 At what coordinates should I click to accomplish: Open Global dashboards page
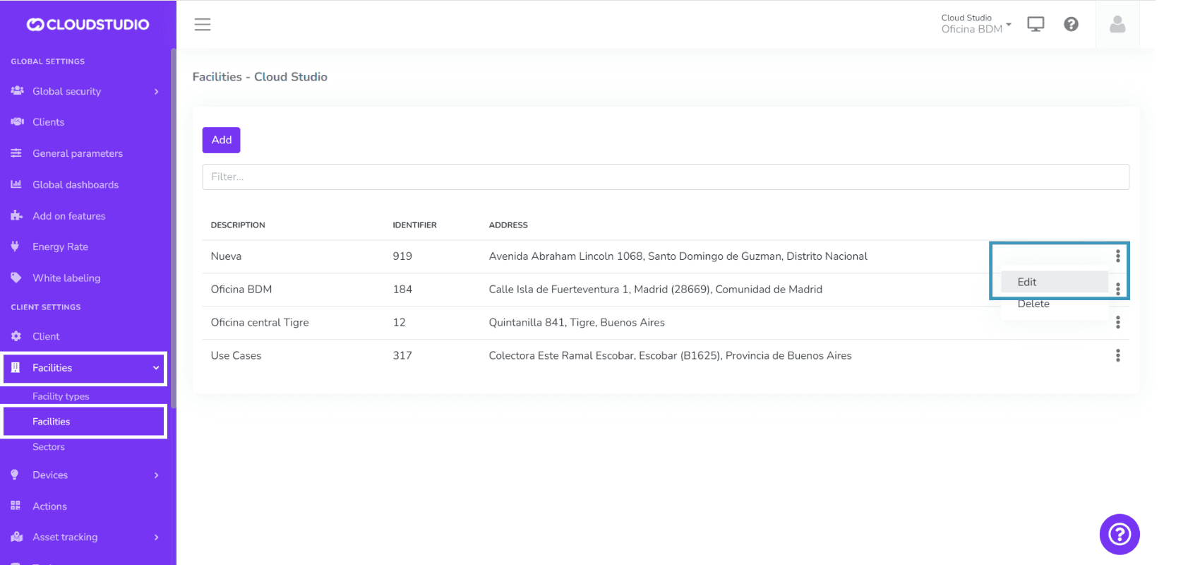coord(76,184)
